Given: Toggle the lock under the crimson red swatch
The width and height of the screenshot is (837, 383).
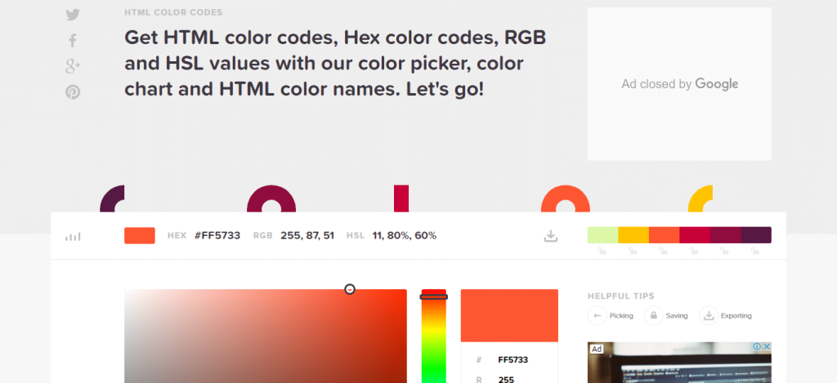Looking at the screenshot, I should click(694, 251).
